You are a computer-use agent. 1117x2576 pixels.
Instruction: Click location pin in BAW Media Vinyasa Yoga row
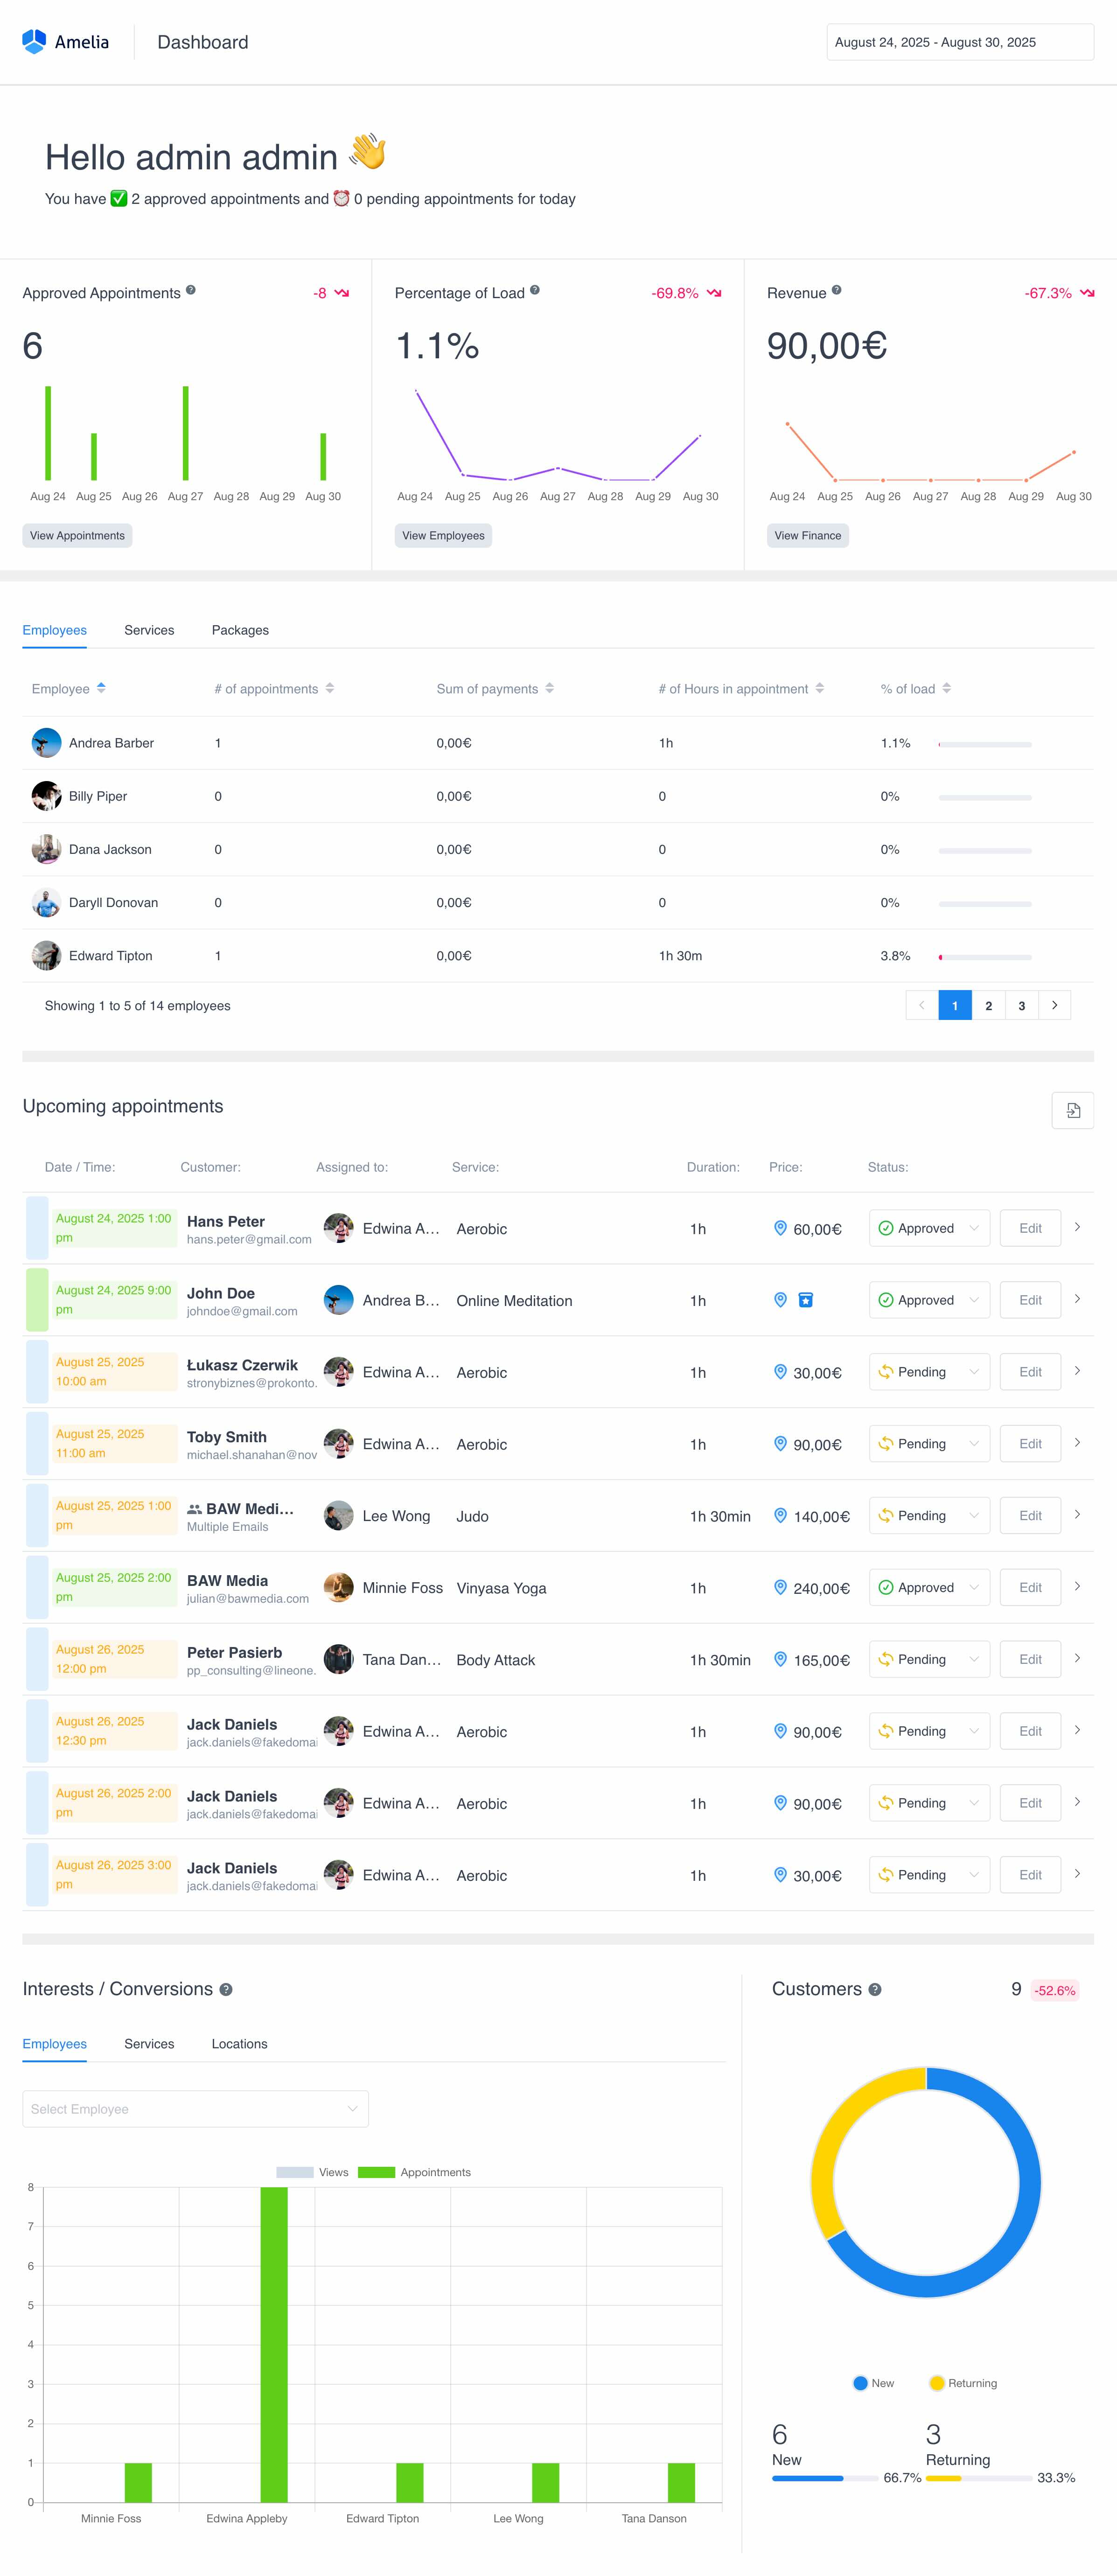[780, 1587]
